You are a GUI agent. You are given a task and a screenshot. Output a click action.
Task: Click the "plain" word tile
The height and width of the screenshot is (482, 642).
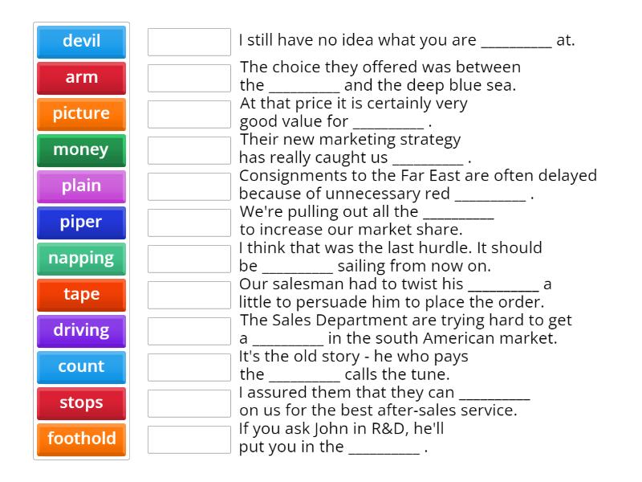80,186
